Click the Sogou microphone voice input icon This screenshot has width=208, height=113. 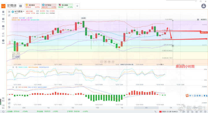[197, 96]
